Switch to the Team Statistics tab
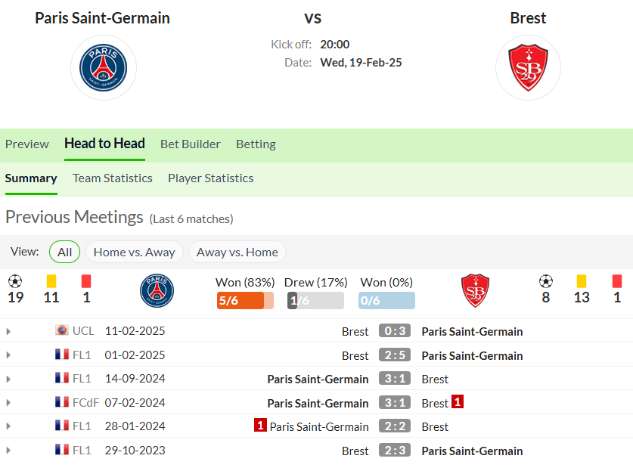633x474 pixels. tap(113, 178)
